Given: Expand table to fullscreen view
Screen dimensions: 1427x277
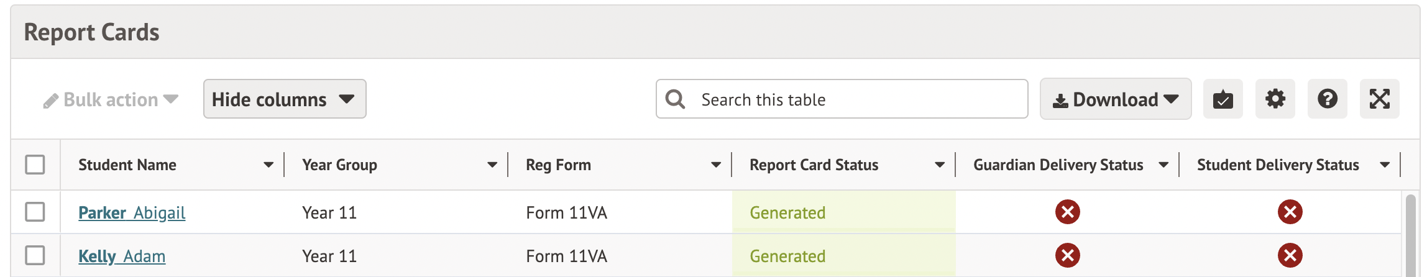Looking at the screenshot, I should click(1379, 99).
